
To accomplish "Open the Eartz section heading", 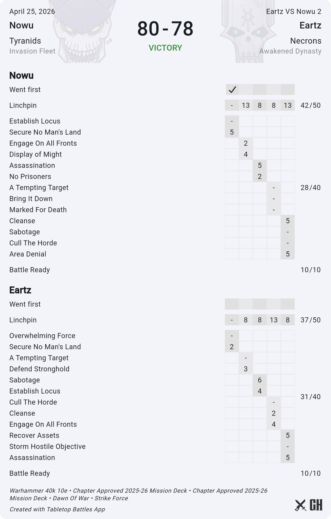I will [x=20, y=290].
